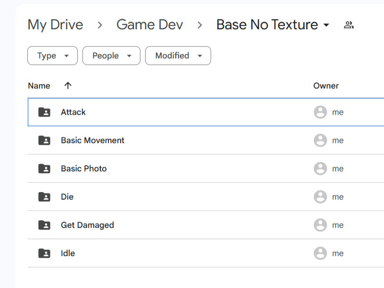Reverse sort order with the arrow icon
384x288 pixels.
click(68, 86)
